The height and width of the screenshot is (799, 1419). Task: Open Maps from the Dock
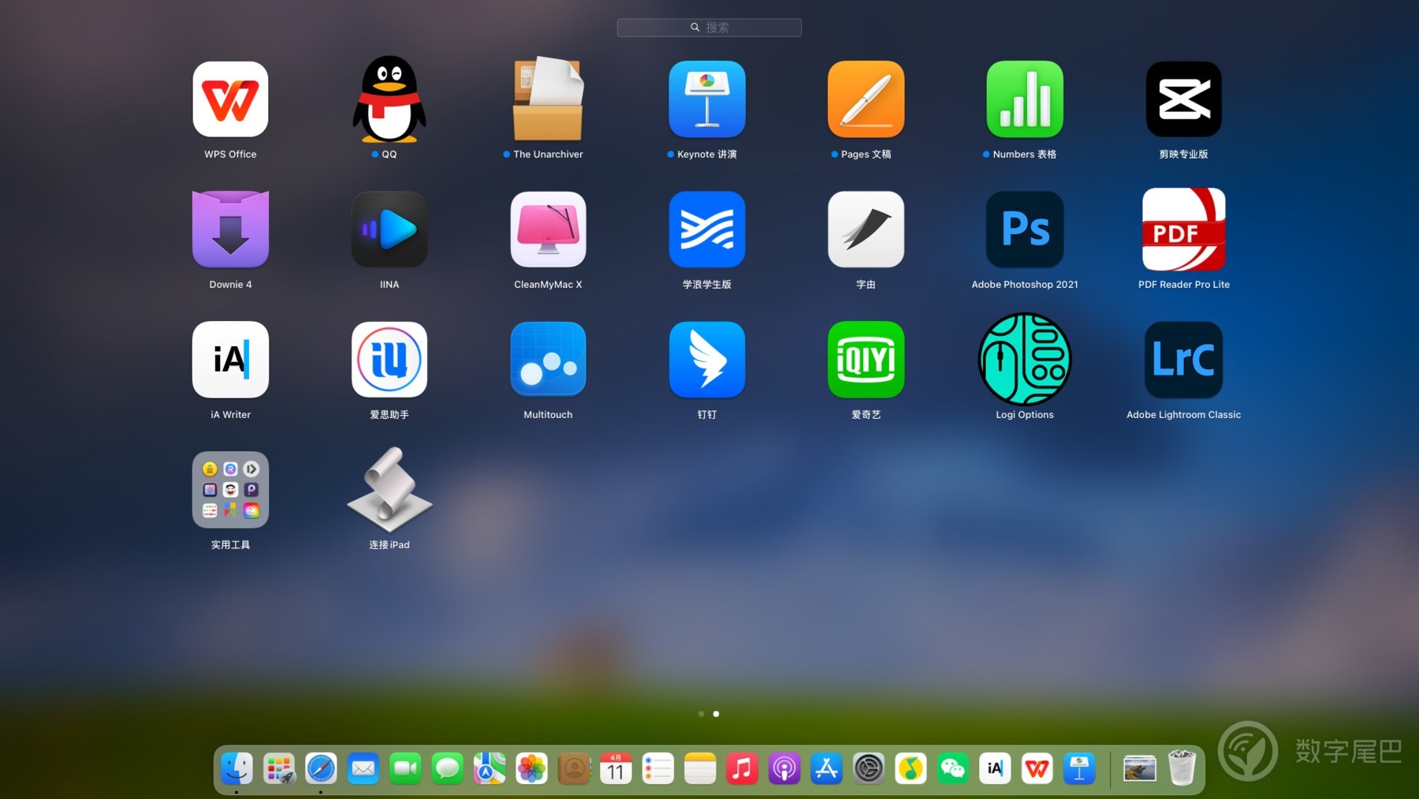(x=490, y=768)
